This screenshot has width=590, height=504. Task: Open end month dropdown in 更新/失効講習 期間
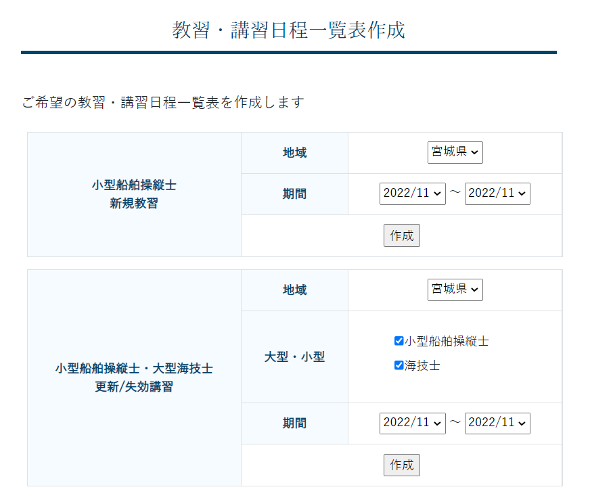497,423
